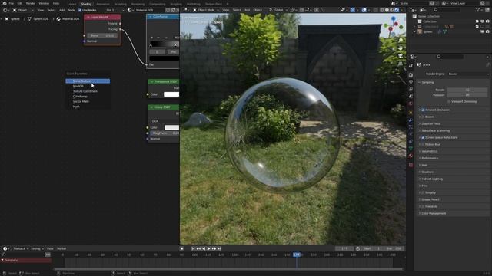Image resolution: width=492 pixels, height=276 pixels.
Task: Click the properties panel search field
Action: [x=450, y=57]
